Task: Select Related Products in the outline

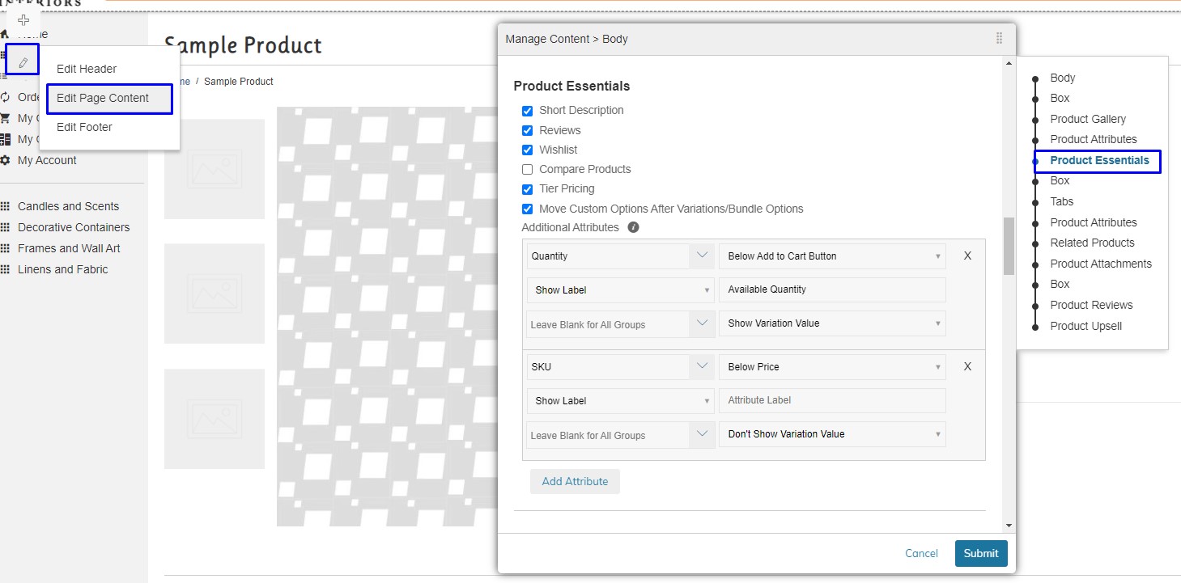Action: click(x=1092, y=243)
